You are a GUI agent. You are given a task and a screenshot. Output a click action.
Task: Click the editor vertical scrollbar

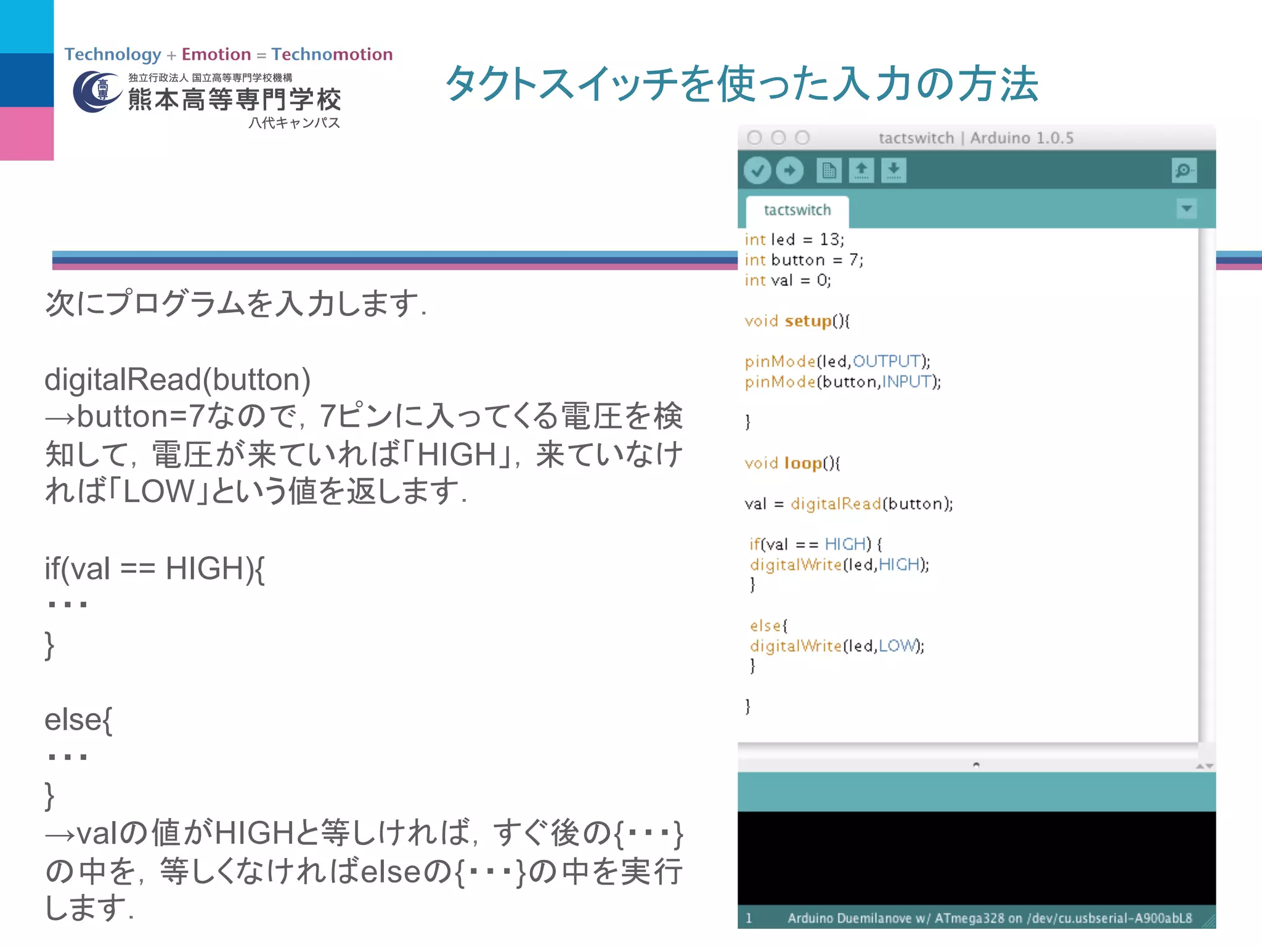click(1207, 485)
